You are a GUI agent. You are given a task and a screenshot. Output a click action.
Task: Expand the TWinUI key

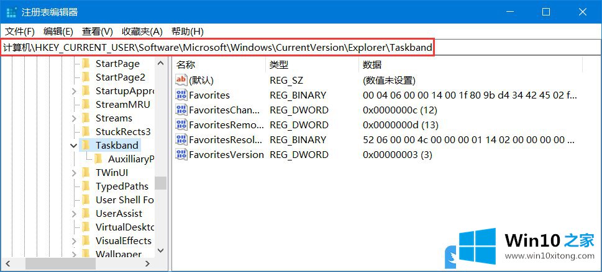tap(74, 173)
